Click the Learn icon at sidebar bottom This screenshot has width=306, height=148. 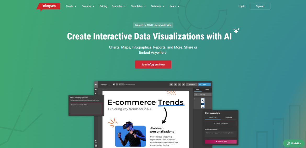96,141
